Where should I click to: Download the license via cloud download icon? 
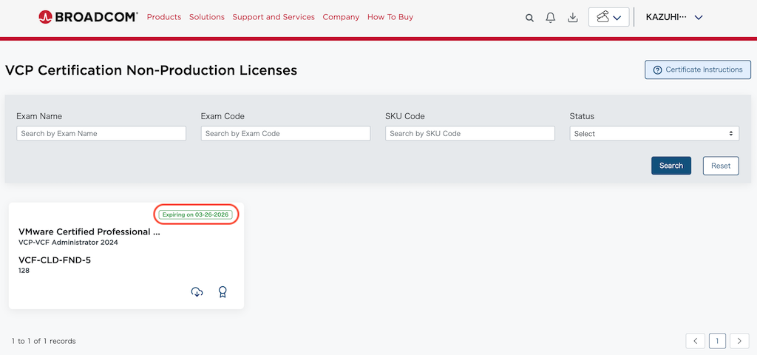click(x=197, y=291)
